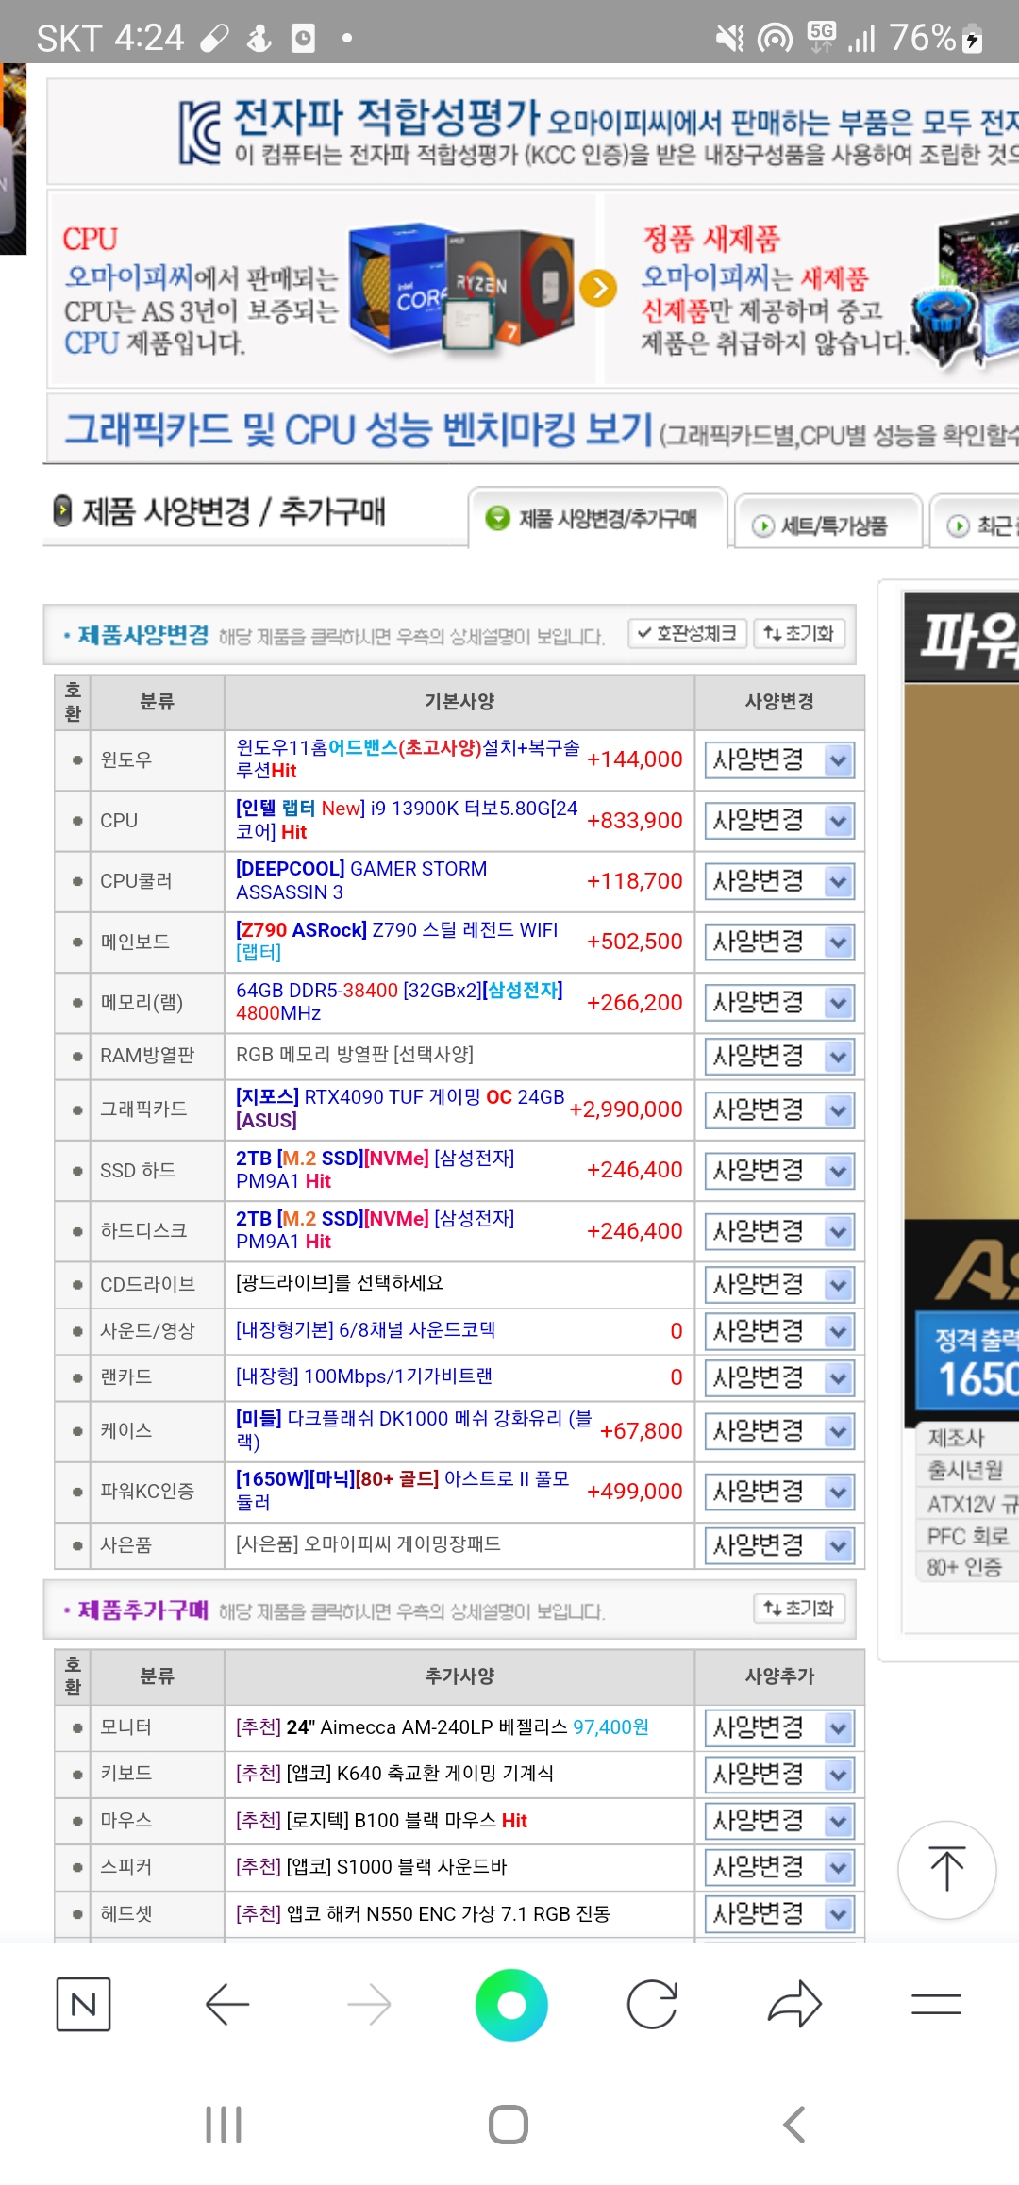The height and width of the screenshot is (2185, 1019).
Task: Open 파워KC인증 사양변경 dropdown
Action: tap(779, 1492)
